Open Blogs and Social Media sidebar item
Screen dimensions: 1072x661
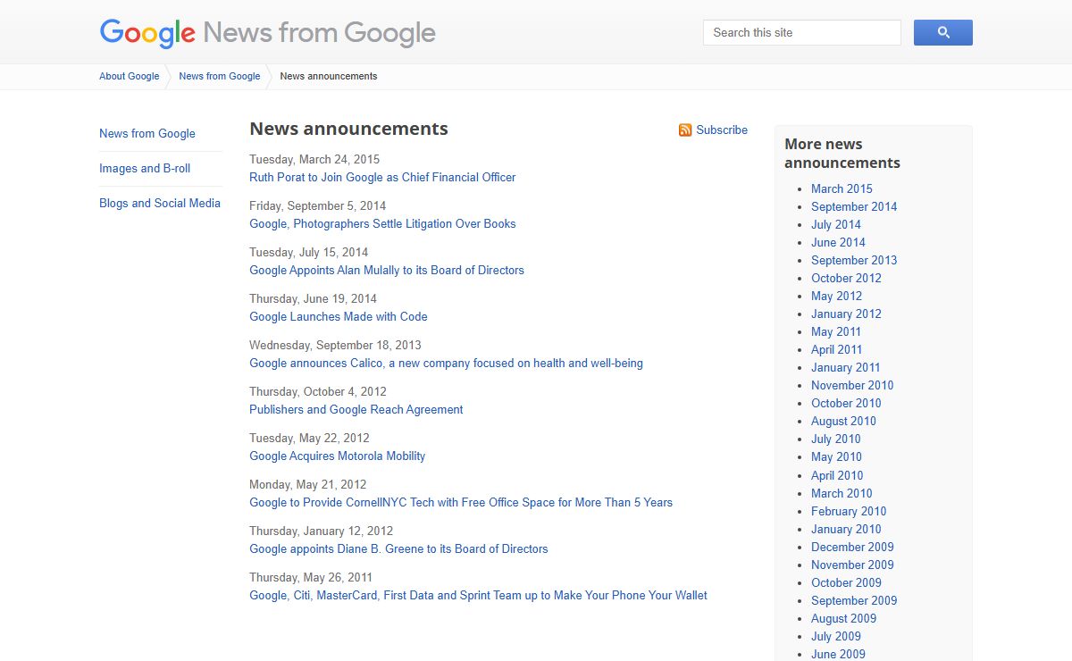[160, 203]
